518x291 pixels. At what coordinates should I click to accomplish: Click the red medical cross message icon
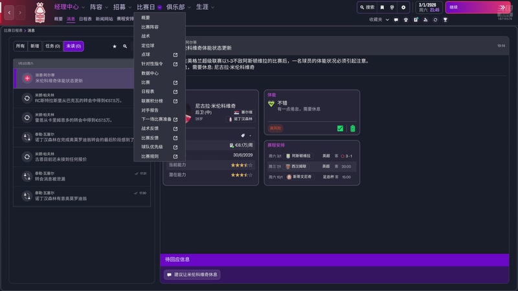(x=27, y=78)
